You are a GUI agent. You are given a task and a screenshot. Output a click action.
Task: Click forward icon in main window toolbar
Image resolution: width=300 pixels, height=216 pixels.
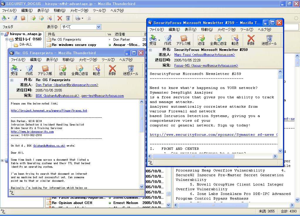click(50, 18)
